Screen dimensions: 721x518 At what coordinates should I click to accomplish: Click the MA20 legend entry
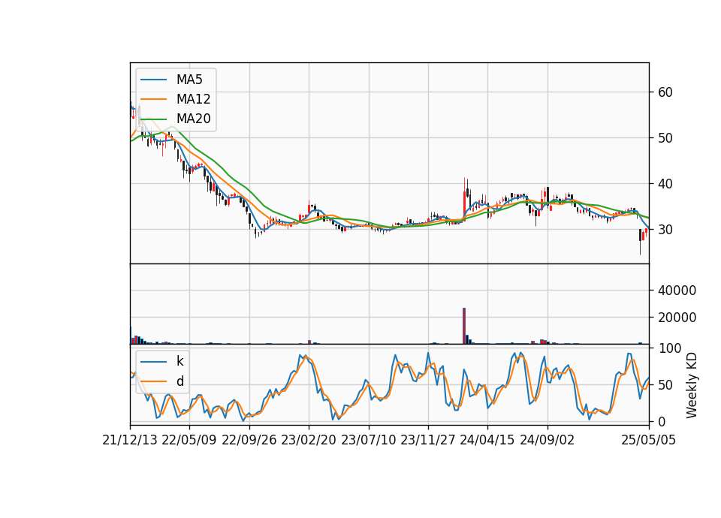tap(175, 119)
